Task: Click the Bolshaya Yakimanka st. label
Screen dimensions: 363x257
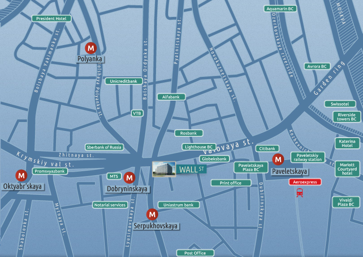Action: (x=47, y=61)
